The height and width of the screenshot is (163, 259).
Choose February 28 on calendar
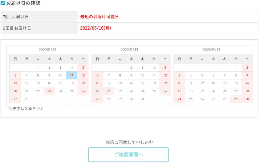coord(27,99)
